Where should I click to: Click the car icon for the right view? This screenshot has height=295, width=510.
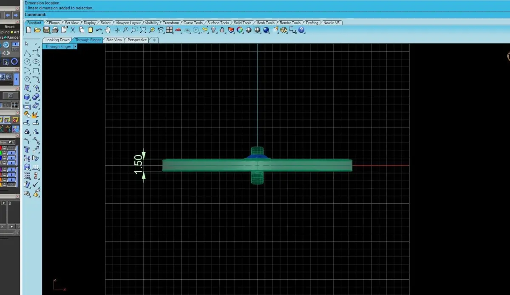[x=178, y=31]
